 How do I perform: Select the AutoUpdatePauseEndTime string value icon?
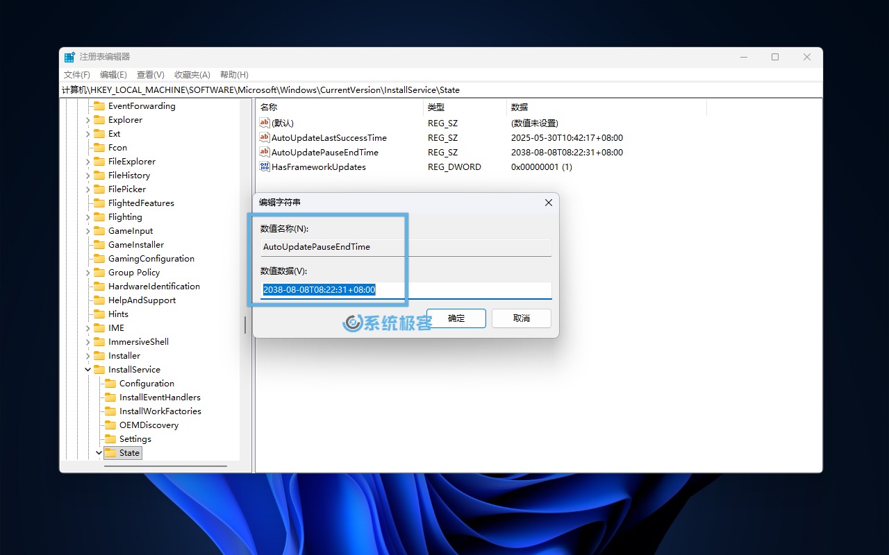[264, 152]
